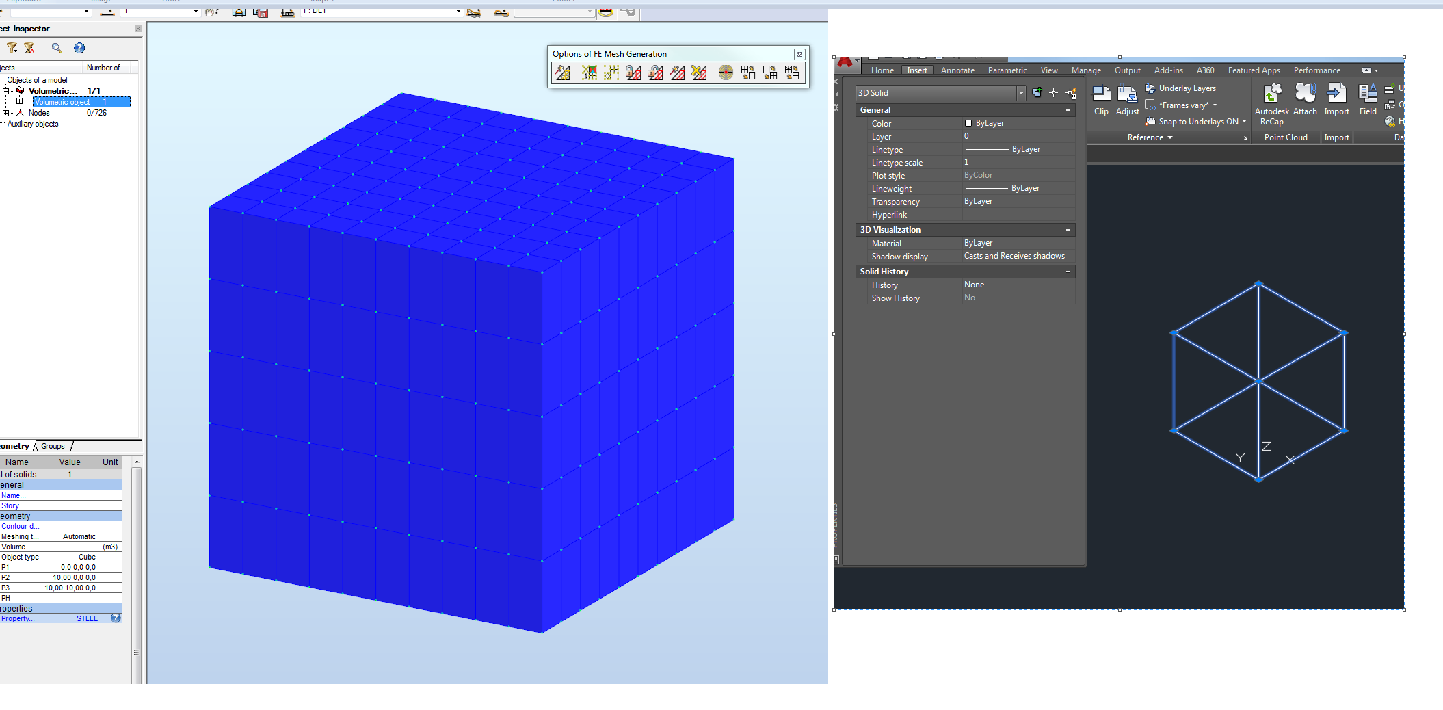Open the 3D Solid properties dropdown
This screenshot has width=1443, height=710.
(1021, 92)
